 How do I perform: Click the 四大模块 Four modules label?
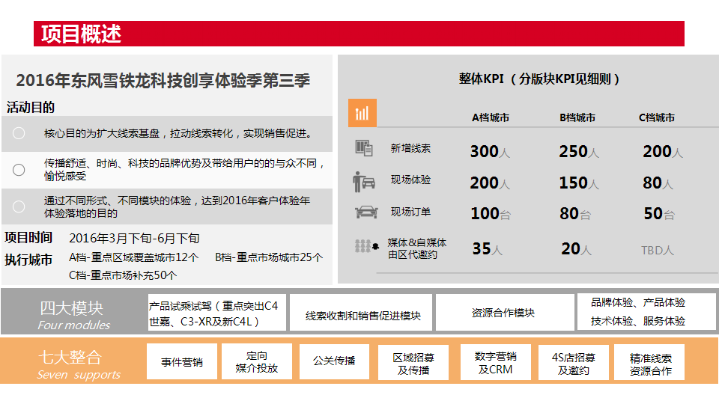[73, 315]
